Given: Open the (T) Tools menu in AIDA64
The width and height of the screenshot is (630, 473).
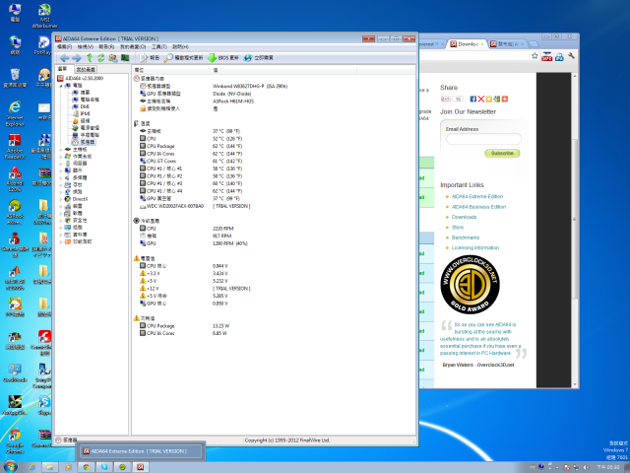Looking at the screenshot, I should (159, 47).
